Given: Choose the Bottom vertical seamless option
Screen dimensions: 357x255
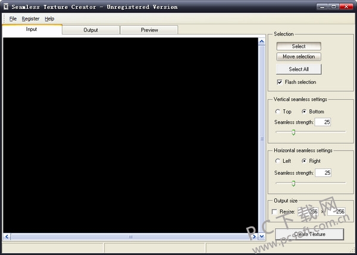Looking at the screenshot, I should [304, 112].
